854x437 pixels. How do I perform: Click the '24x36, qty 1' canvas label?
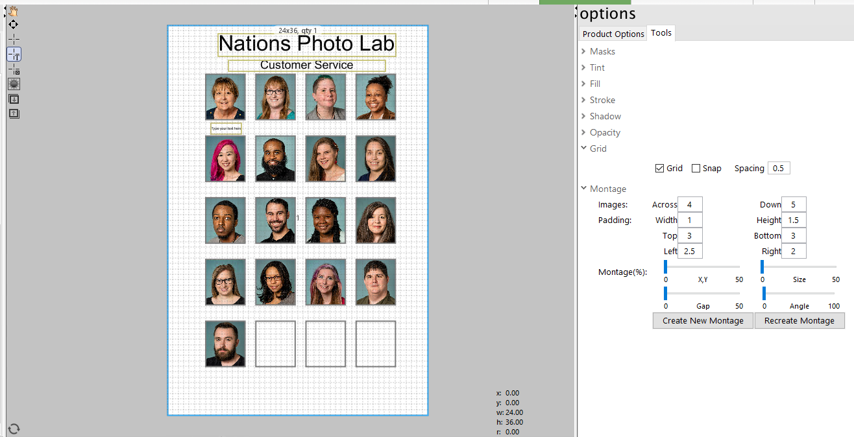[x=298, y=30]
